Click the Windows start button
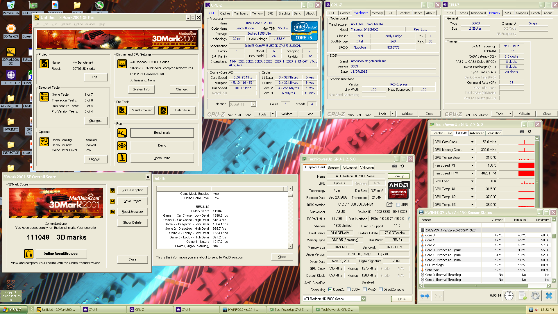The image size is (558, 314). tap(14, 310)
